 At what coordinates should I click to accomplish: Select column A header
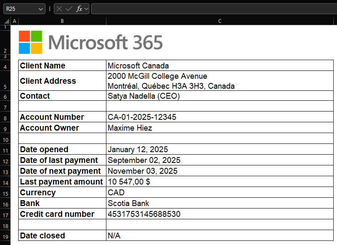[14, 21]
